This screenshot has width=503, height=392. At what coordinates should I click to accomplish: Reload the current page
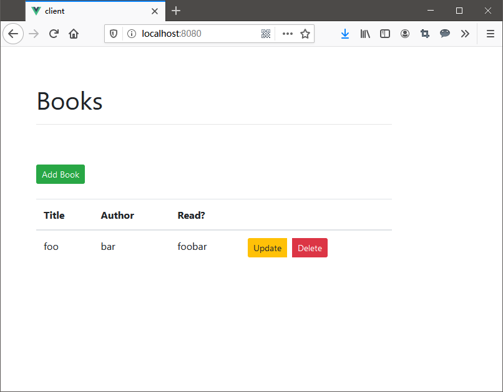point(53,34)
